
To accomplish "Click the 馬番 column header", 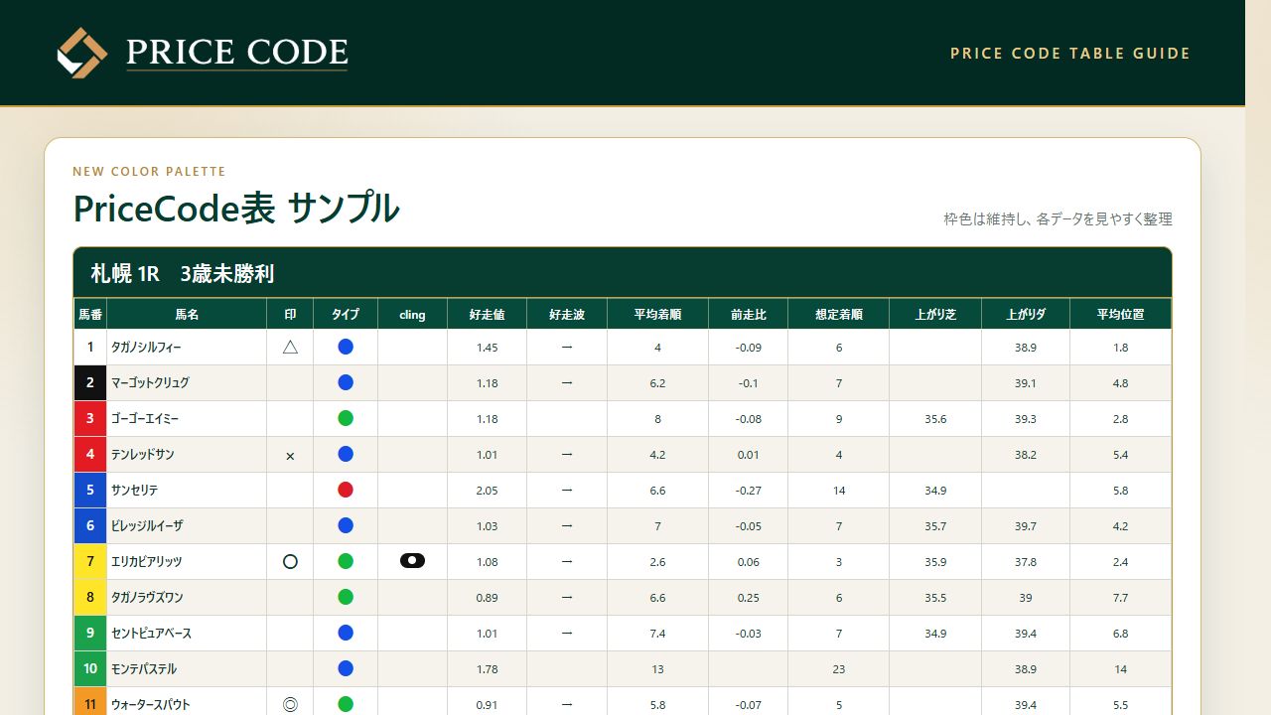I will (x=90, y=314).
